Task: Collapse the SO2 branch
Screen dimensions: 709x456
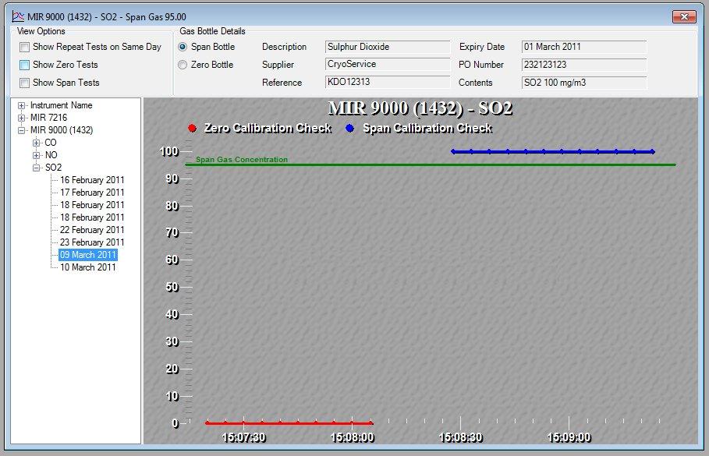Action: pos(36,168)
